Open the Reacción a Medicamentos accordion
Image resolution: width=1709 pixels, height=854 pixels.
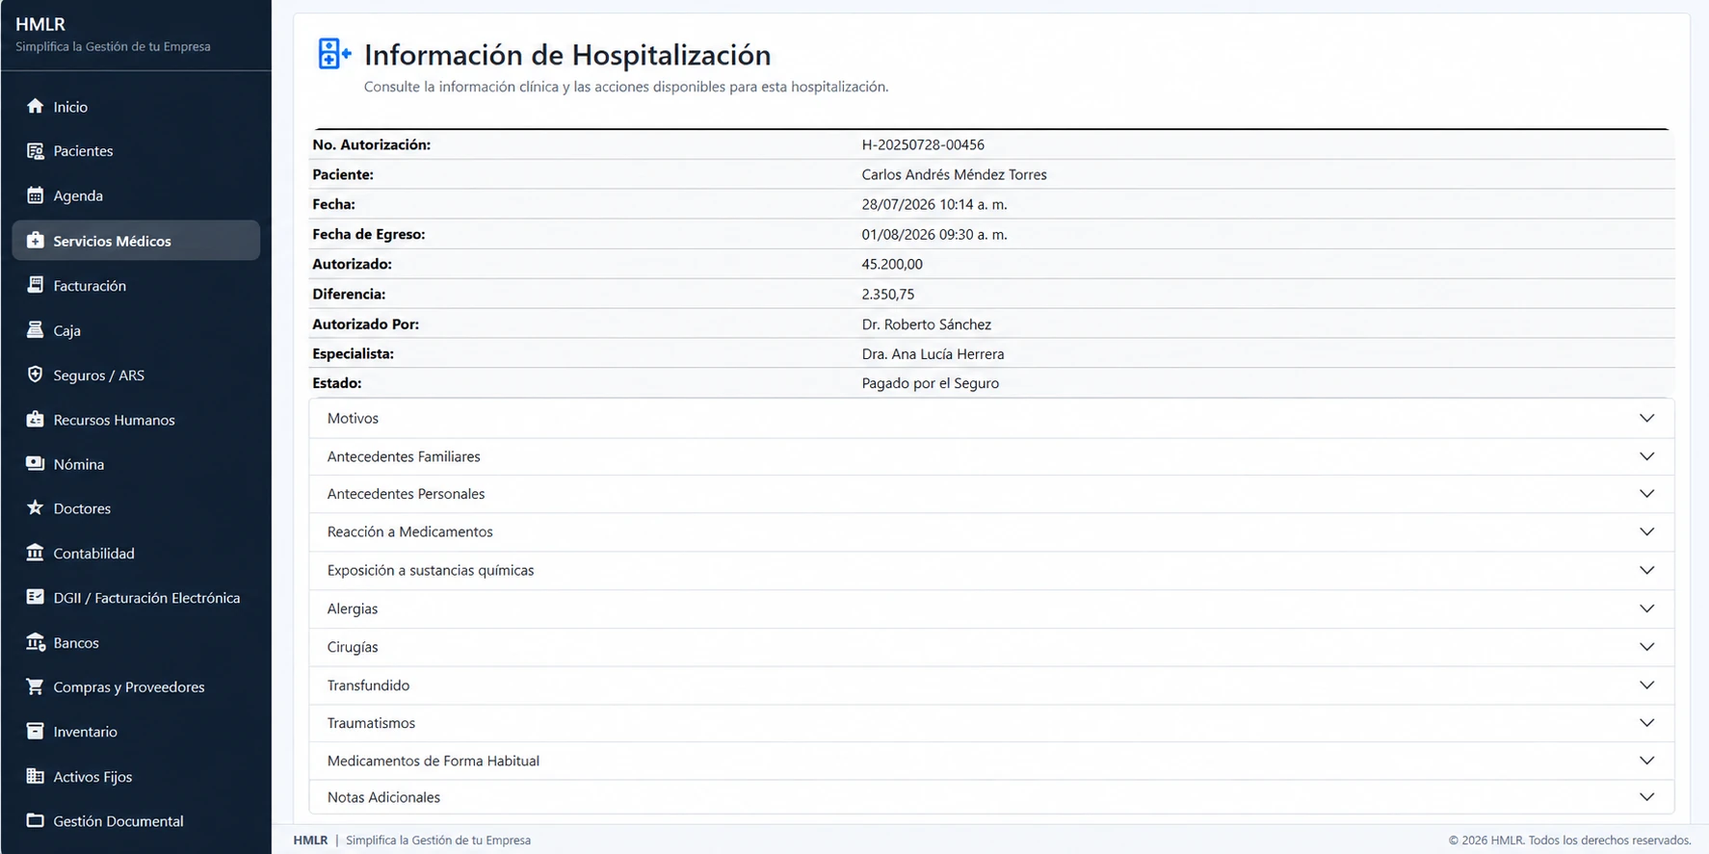991,531
